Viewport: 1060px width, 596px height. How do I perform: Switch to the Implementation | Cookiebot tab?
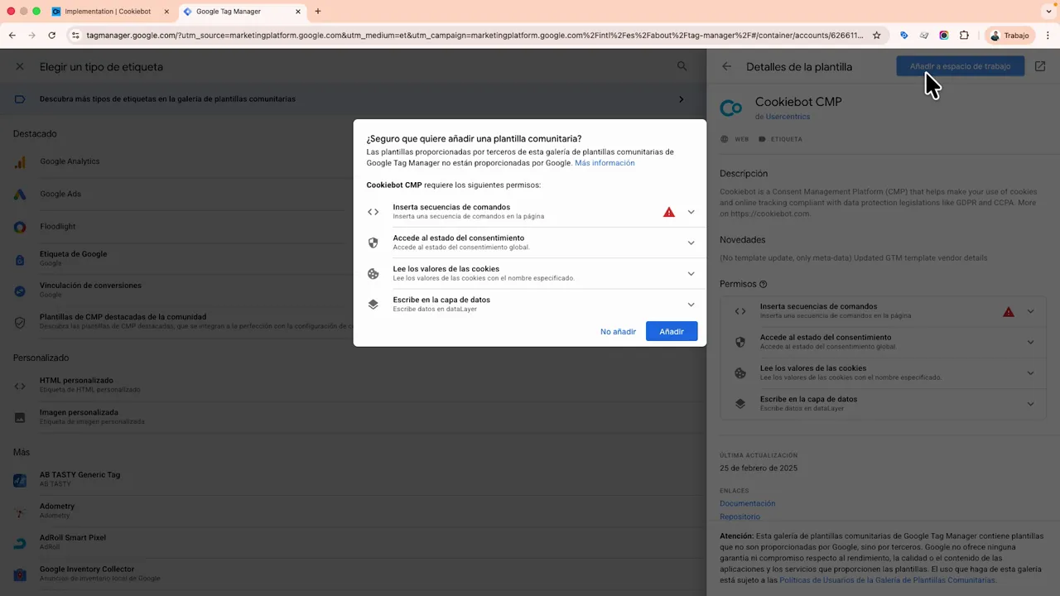109,12
